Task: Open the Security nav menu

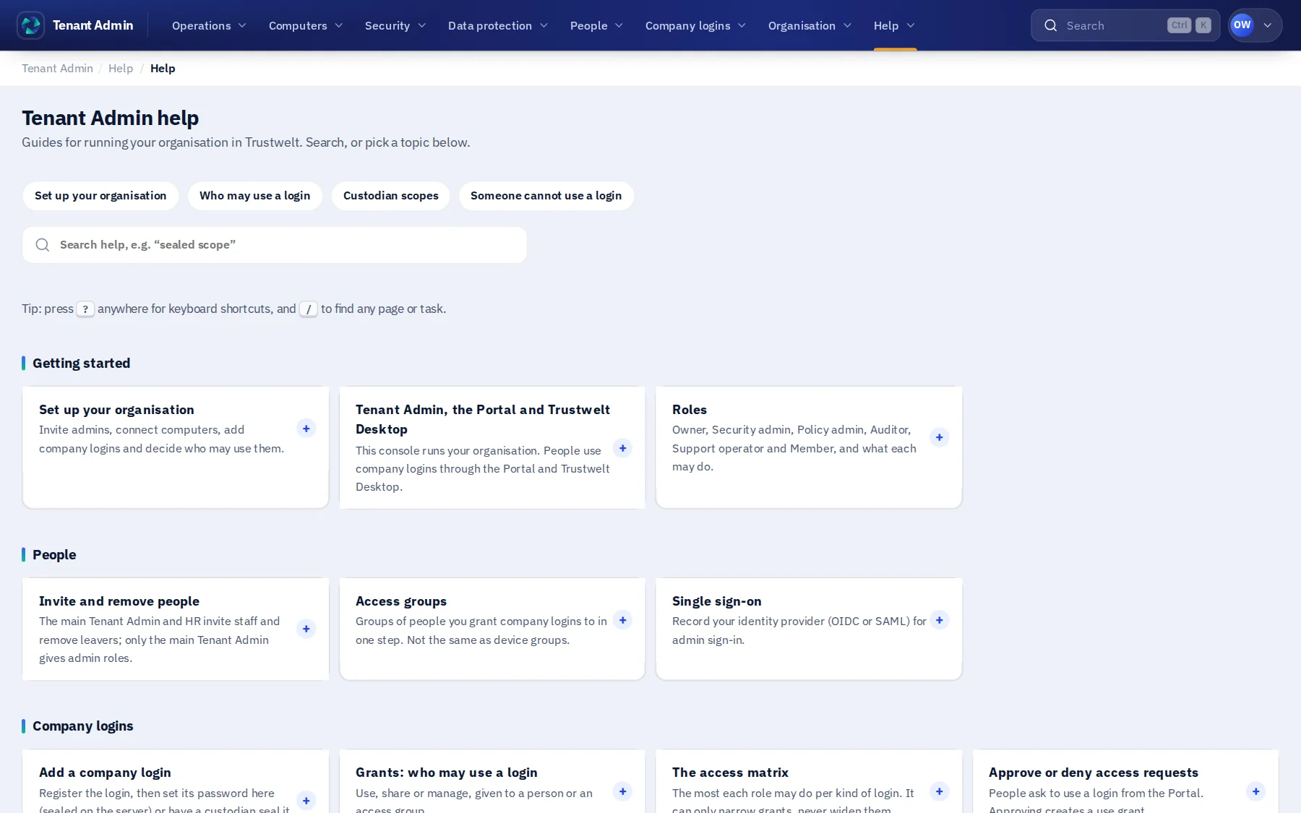Action: pyautogui.click(x=395, y=25)
